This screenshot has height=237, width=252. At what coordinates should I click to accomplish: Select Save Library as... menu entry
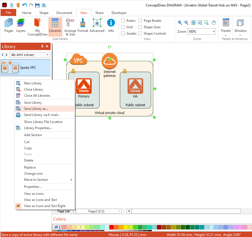tap(36, 109)
